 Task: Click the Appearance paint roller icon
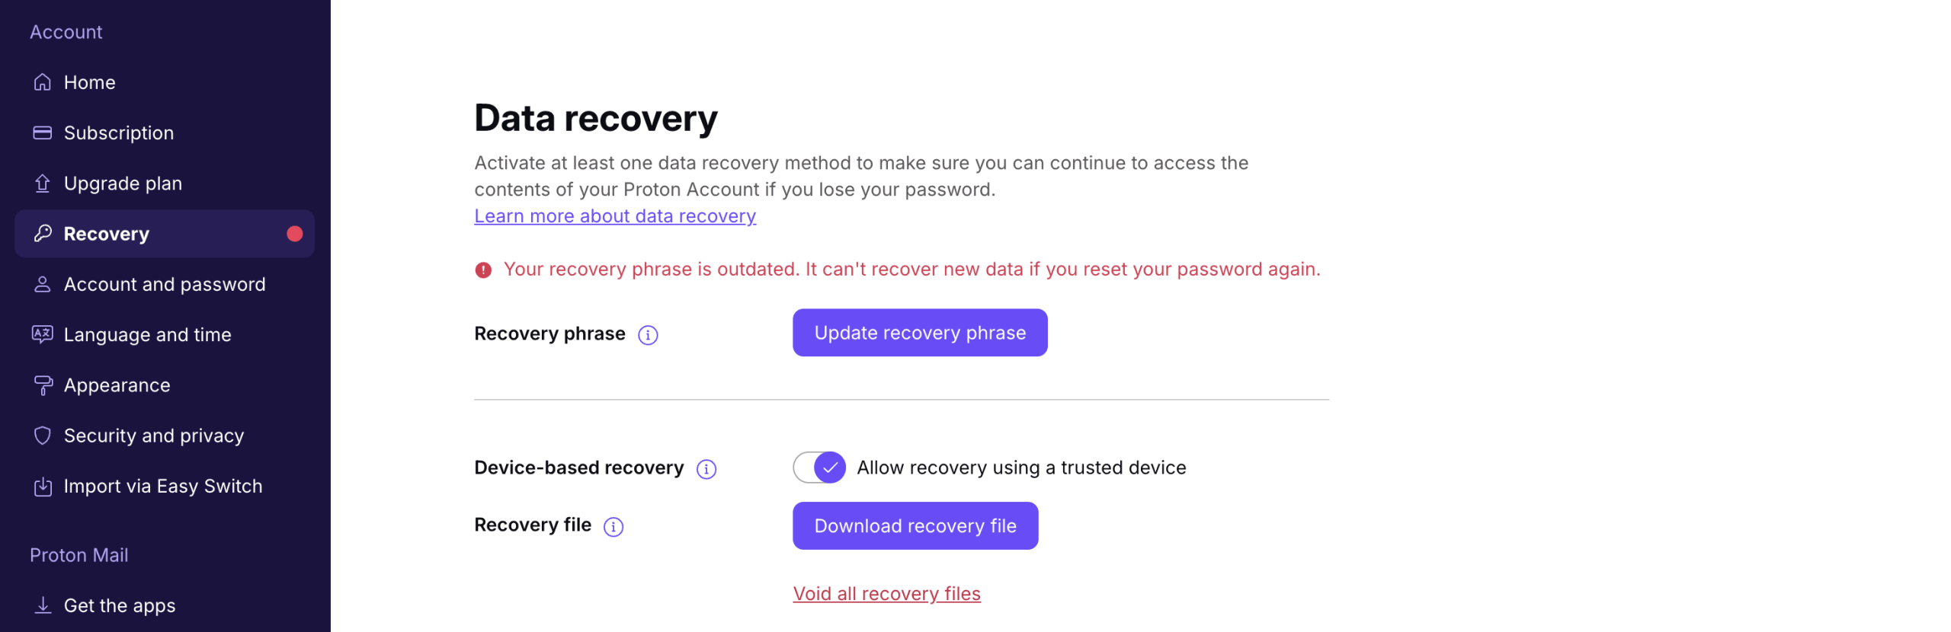43,385
